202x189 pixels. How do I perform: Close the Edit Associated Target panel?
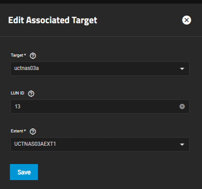tap(186, 20)
